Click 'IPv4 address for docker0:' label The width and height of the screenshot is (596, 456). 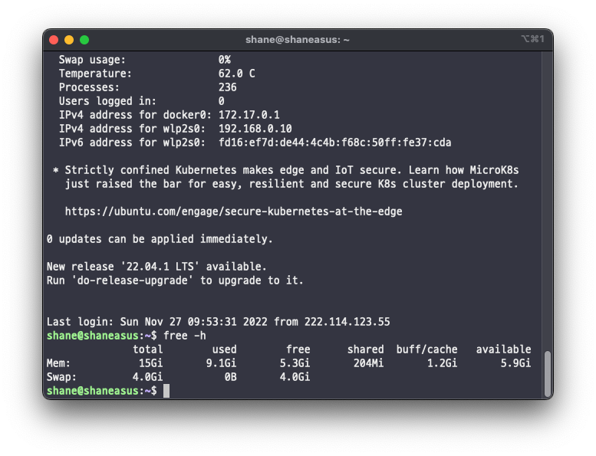(135, 115)
